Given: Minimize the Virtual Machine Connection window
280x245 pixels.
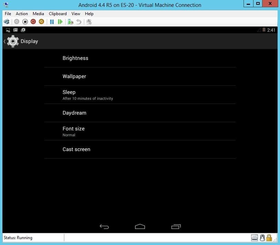Looking at the screenshot, I should click(x=248, y=3).
